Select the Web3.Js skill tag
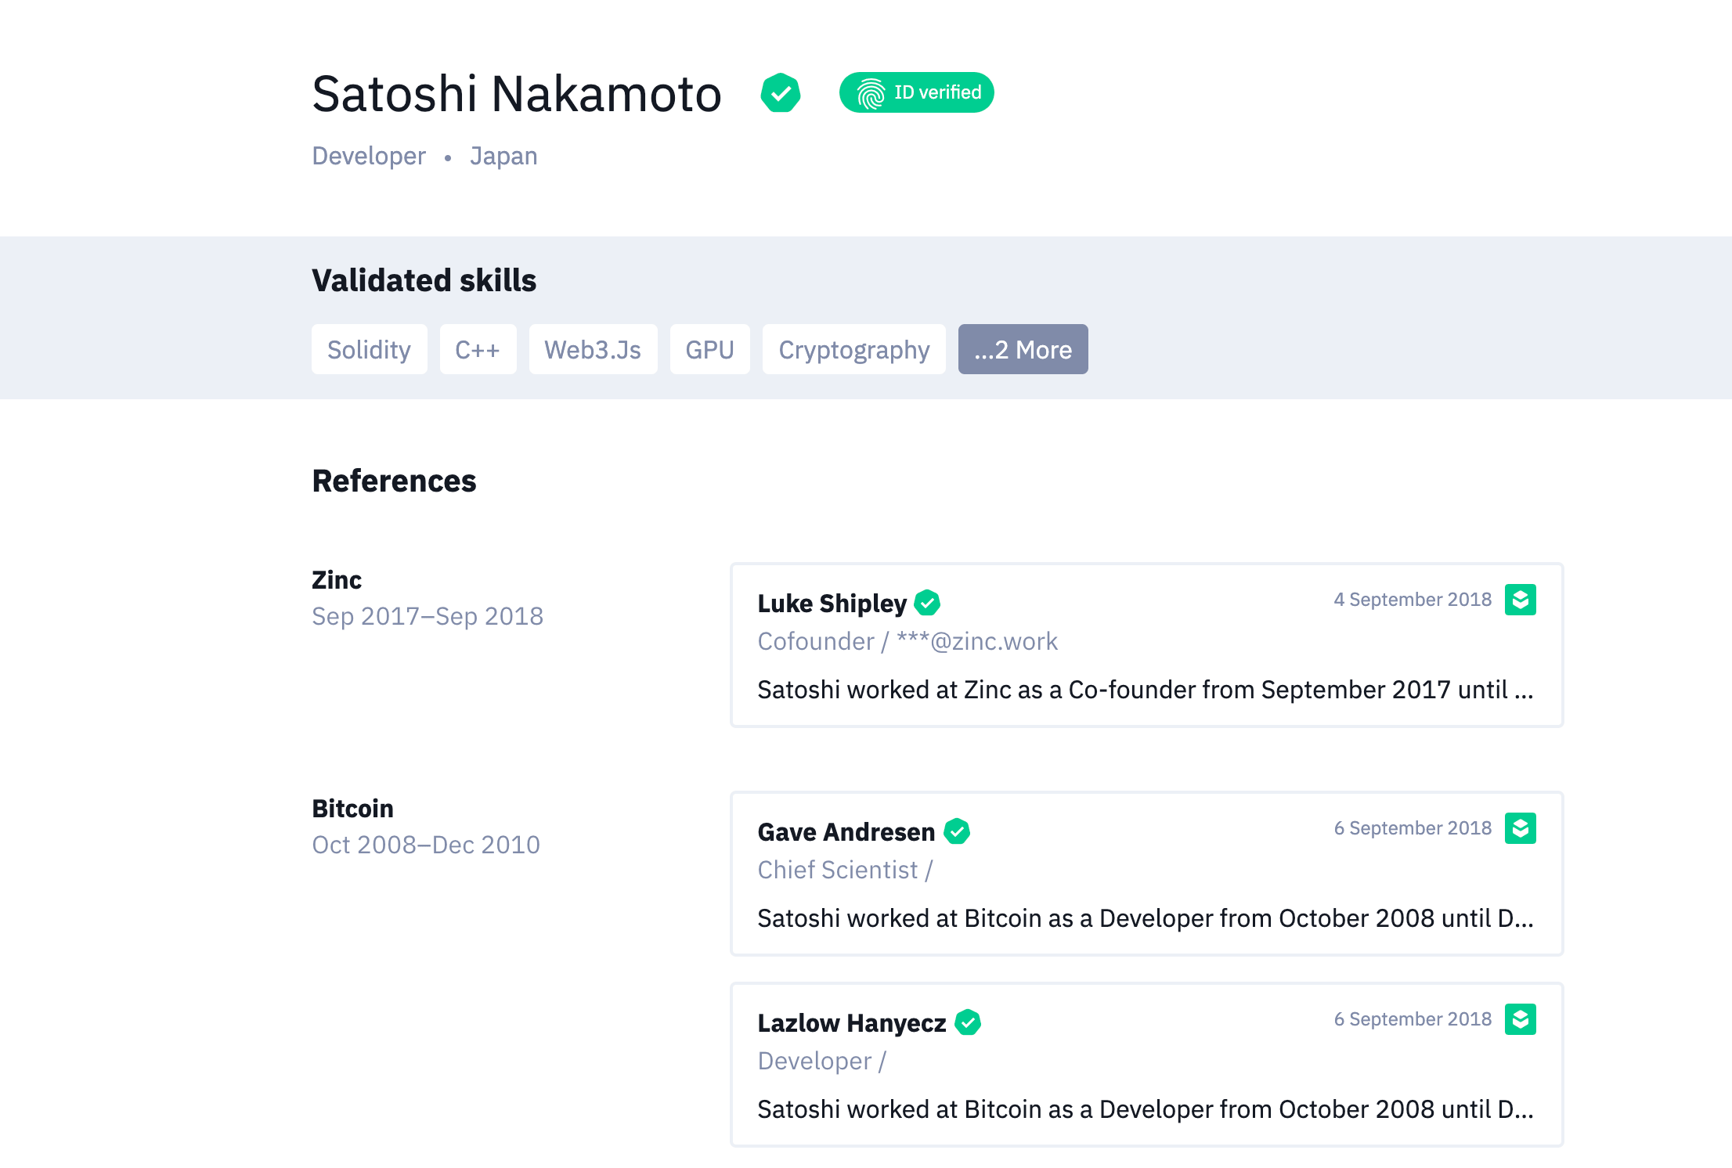This screenshot has width=1732, height=1168. (593, 349)
